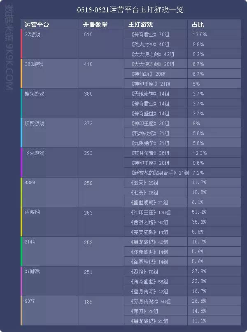247x332 pixels.
Task: Click the 360游戏 platform cell
Action: pyautogui.click(x=34, y=64)
